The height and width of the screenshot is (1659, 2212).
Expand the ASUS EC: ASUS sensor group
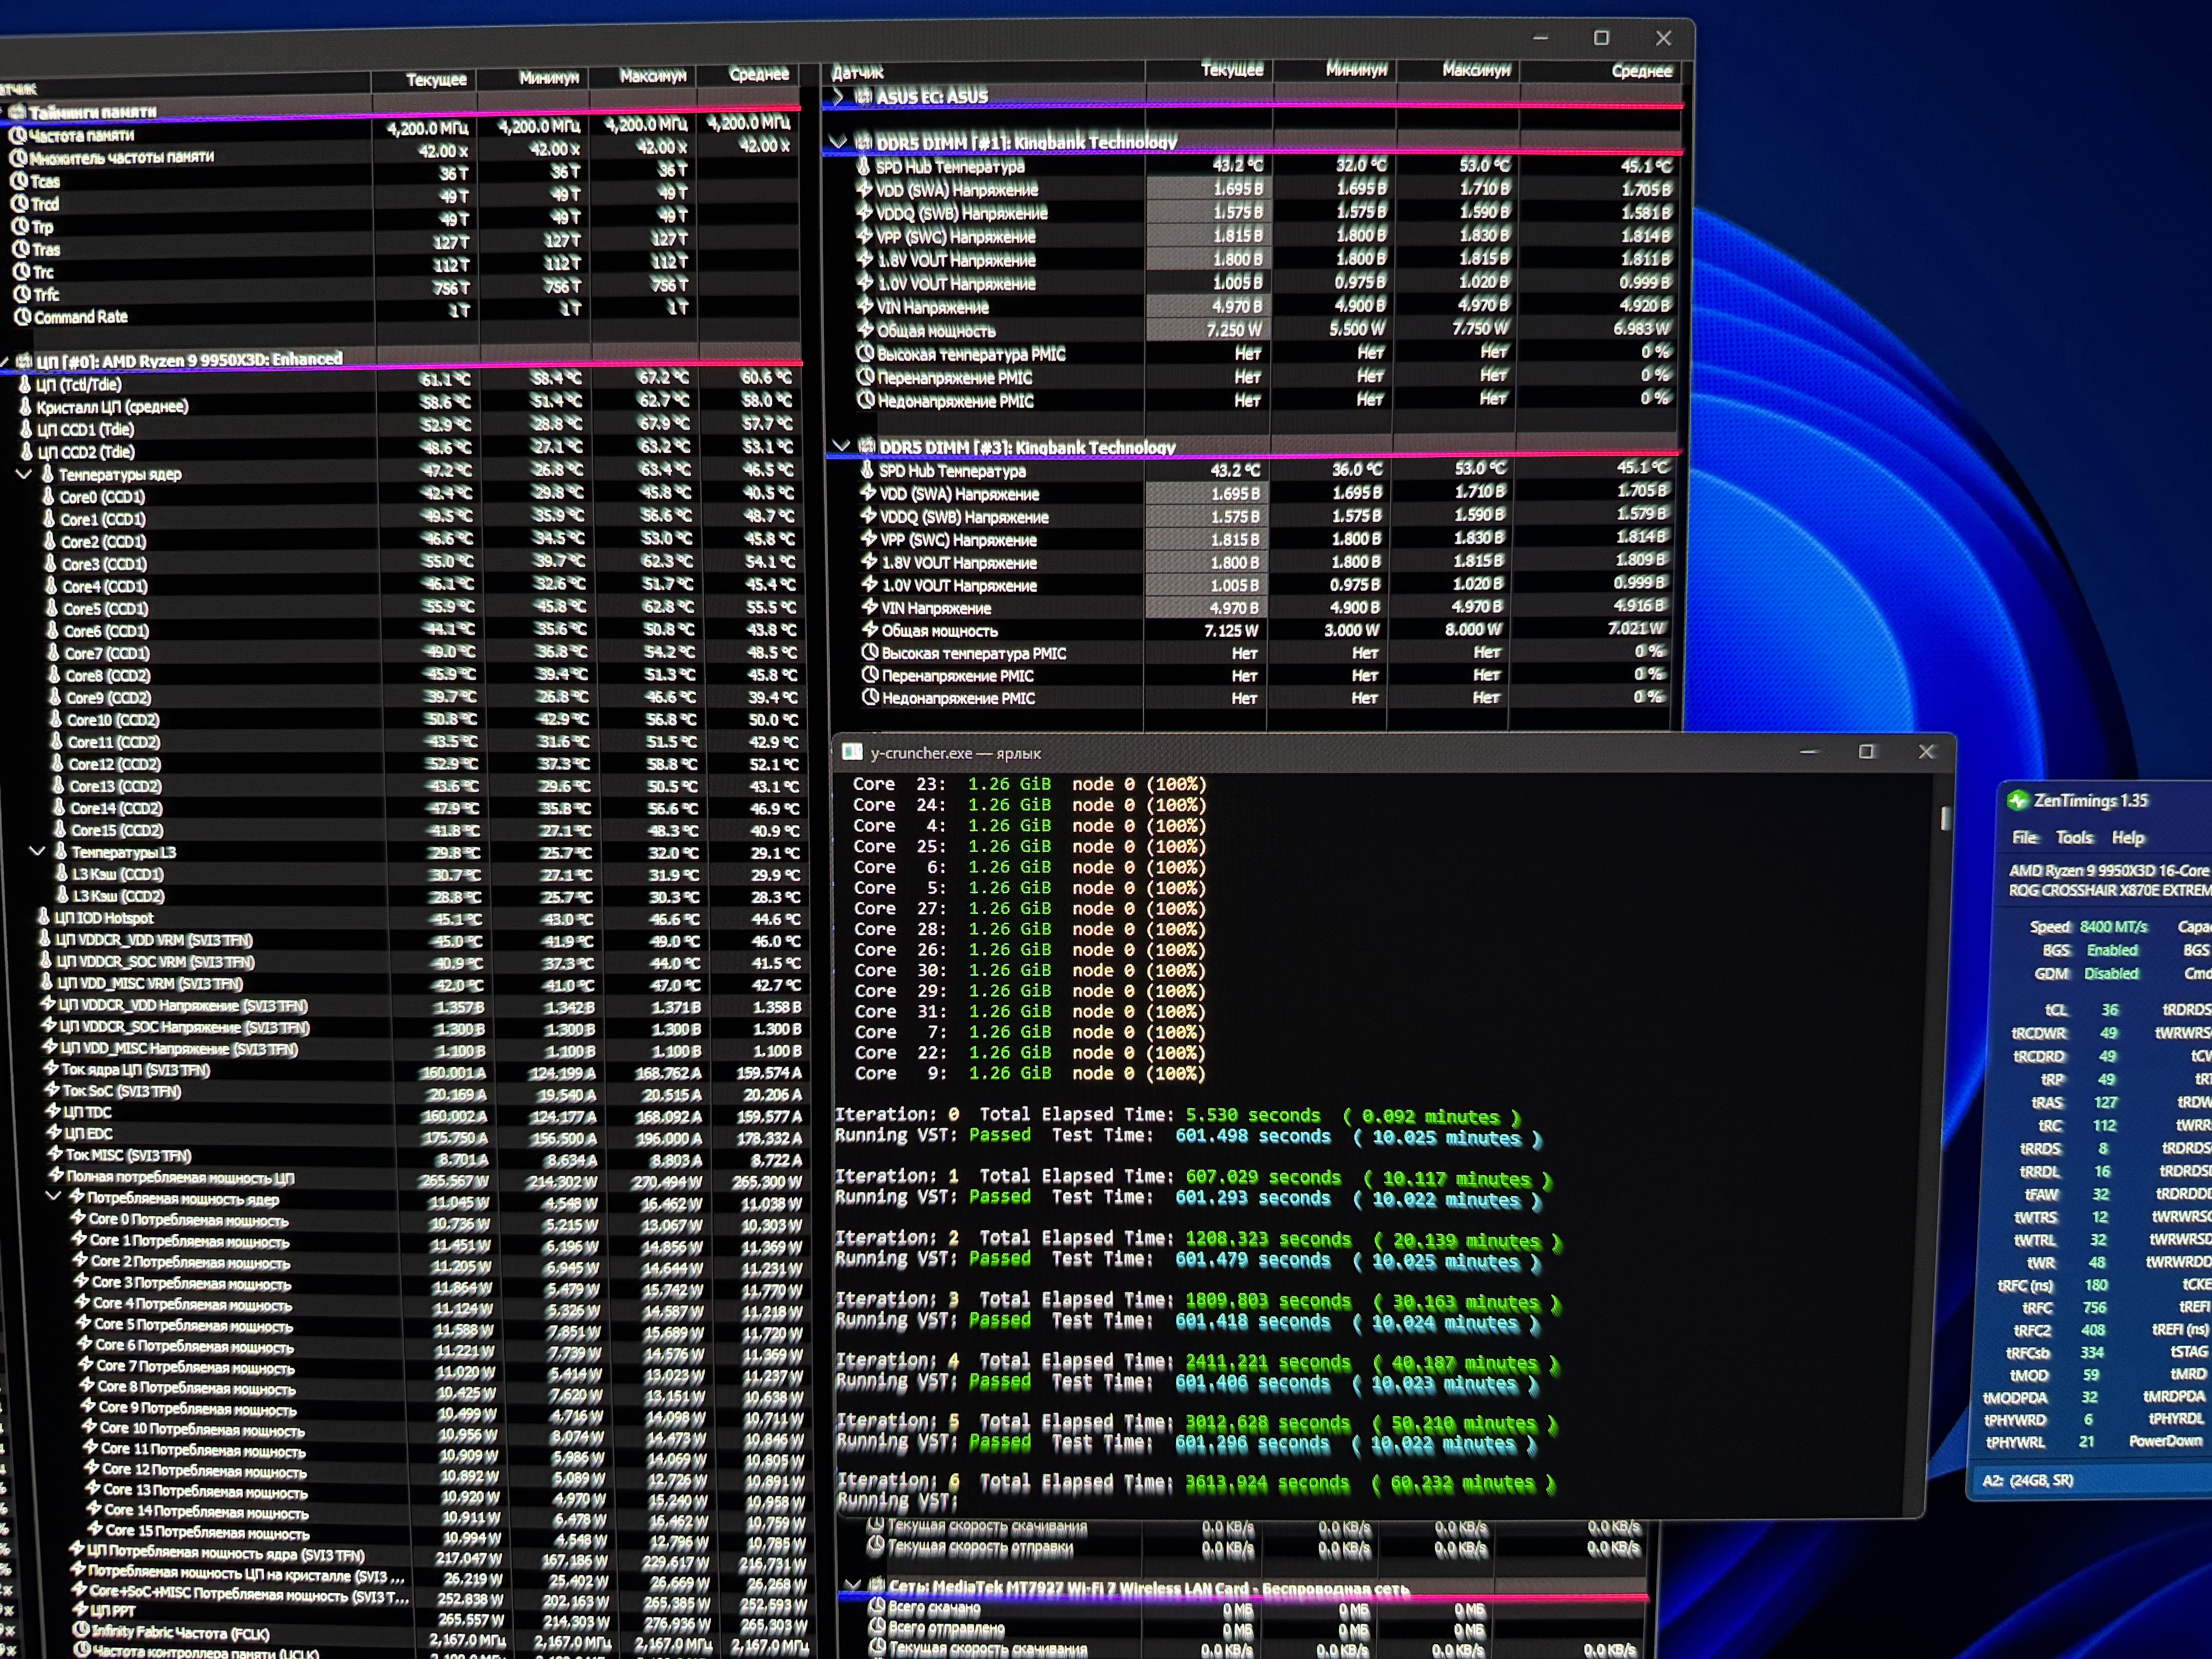point(838,97)
